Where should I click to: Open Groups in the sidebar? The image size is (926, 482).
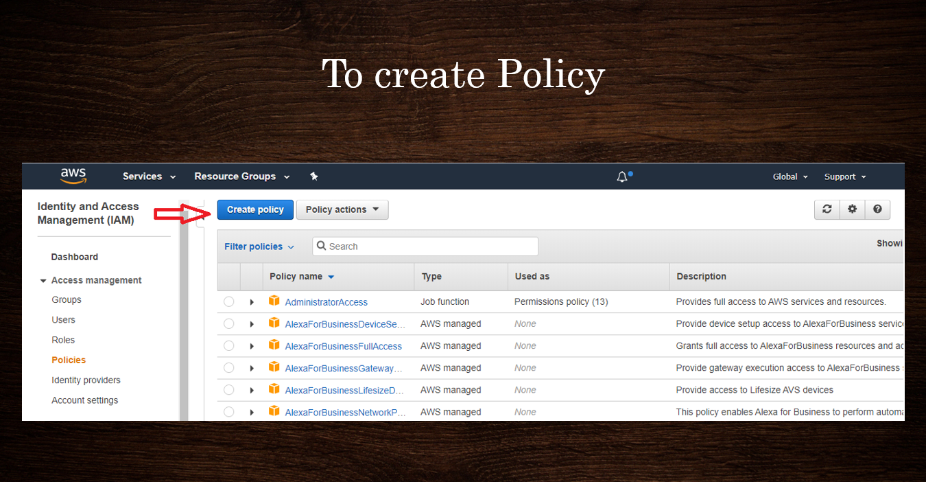[67, 299]
